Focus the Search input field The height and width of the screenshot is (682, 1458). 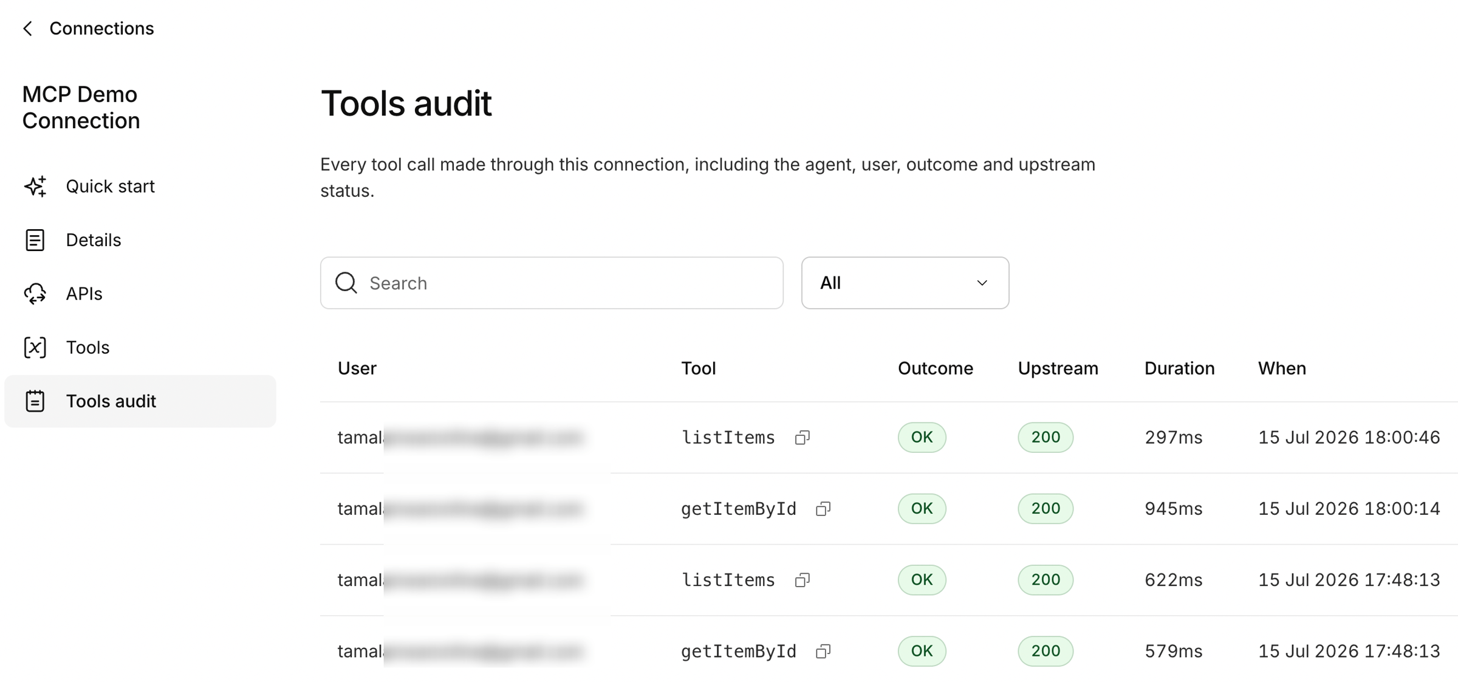click(552, 283)
